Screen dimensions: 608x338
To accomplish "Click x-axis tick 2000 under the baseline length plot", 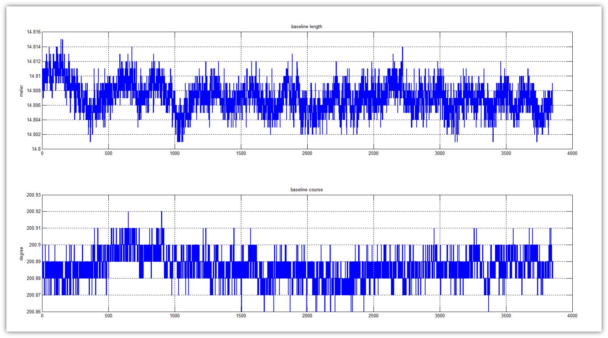I will (x=307, y=154).
